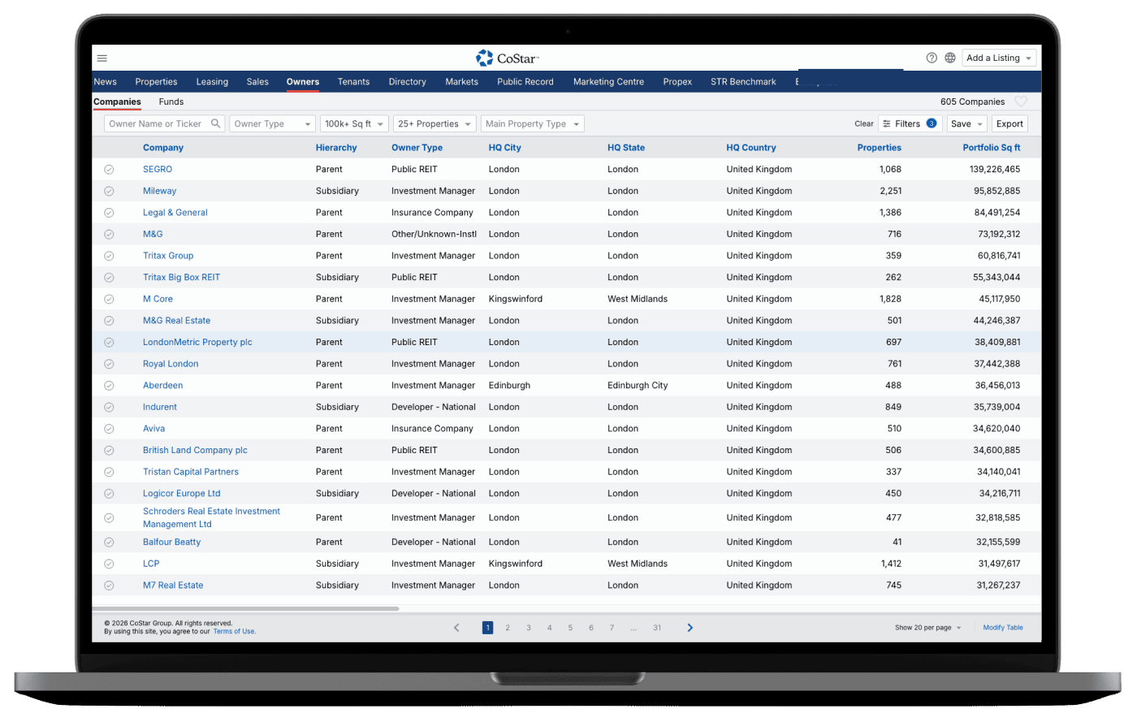1137x726 pixels.
Task: Click the search magnifier in Owner Name field
Action: click(215, 124)
